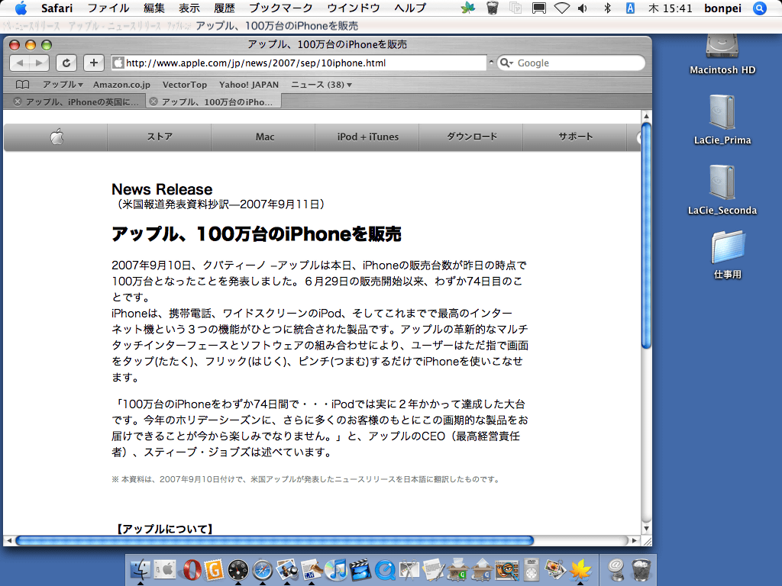Click the Apple logo in site navigation
The width and height of the screenshot is (782, 586).
pyautogui.click(x=57, y=137)
